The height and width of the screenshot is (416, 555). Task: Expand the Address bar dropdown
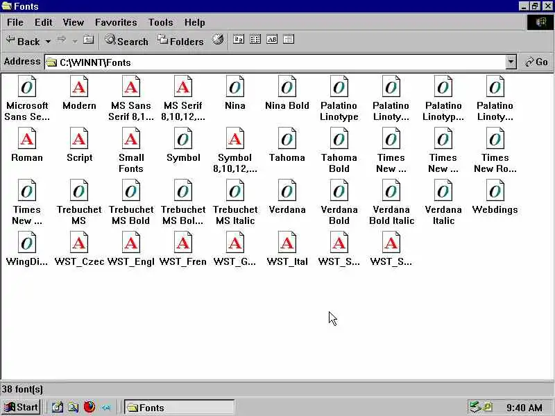pos(511,62)
